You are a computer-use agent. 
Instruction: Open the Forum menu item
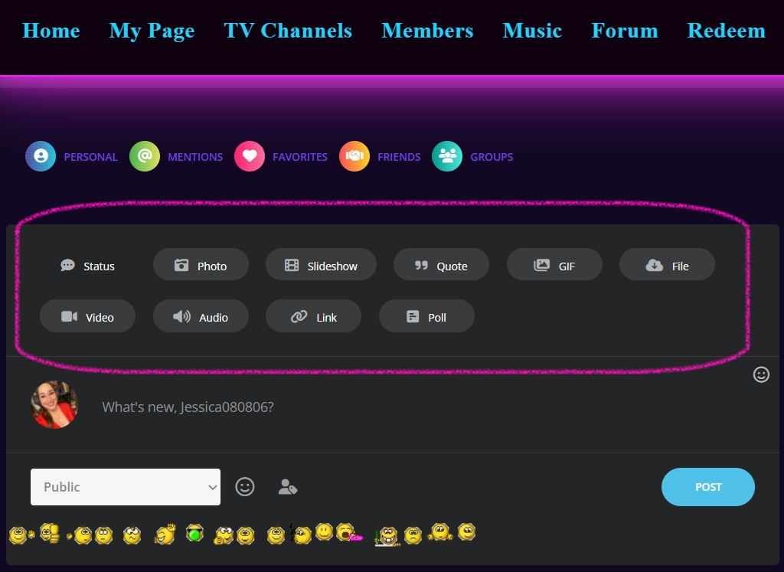coord(625,31)
